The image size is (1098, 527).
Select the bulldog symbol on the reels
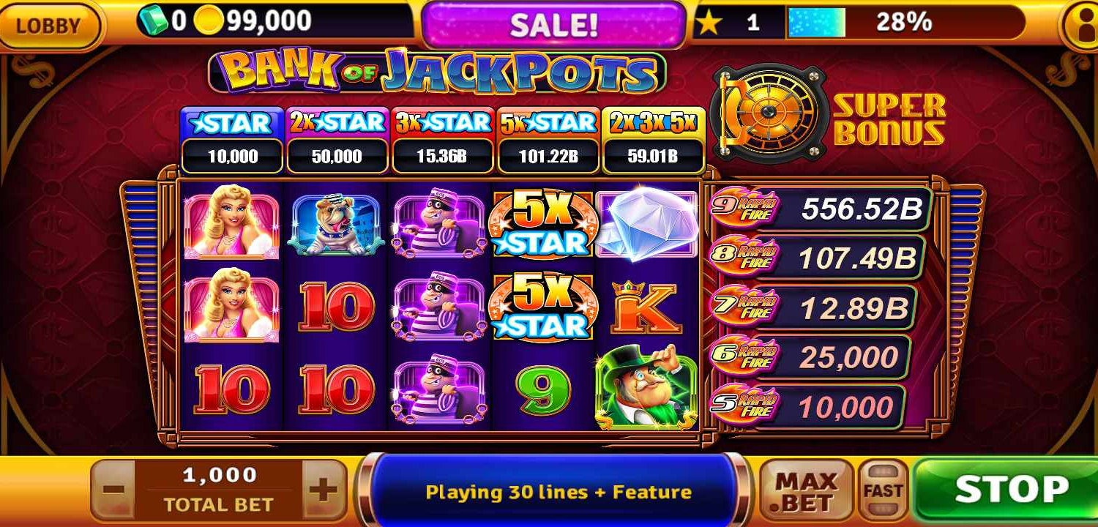pos(337,224)
